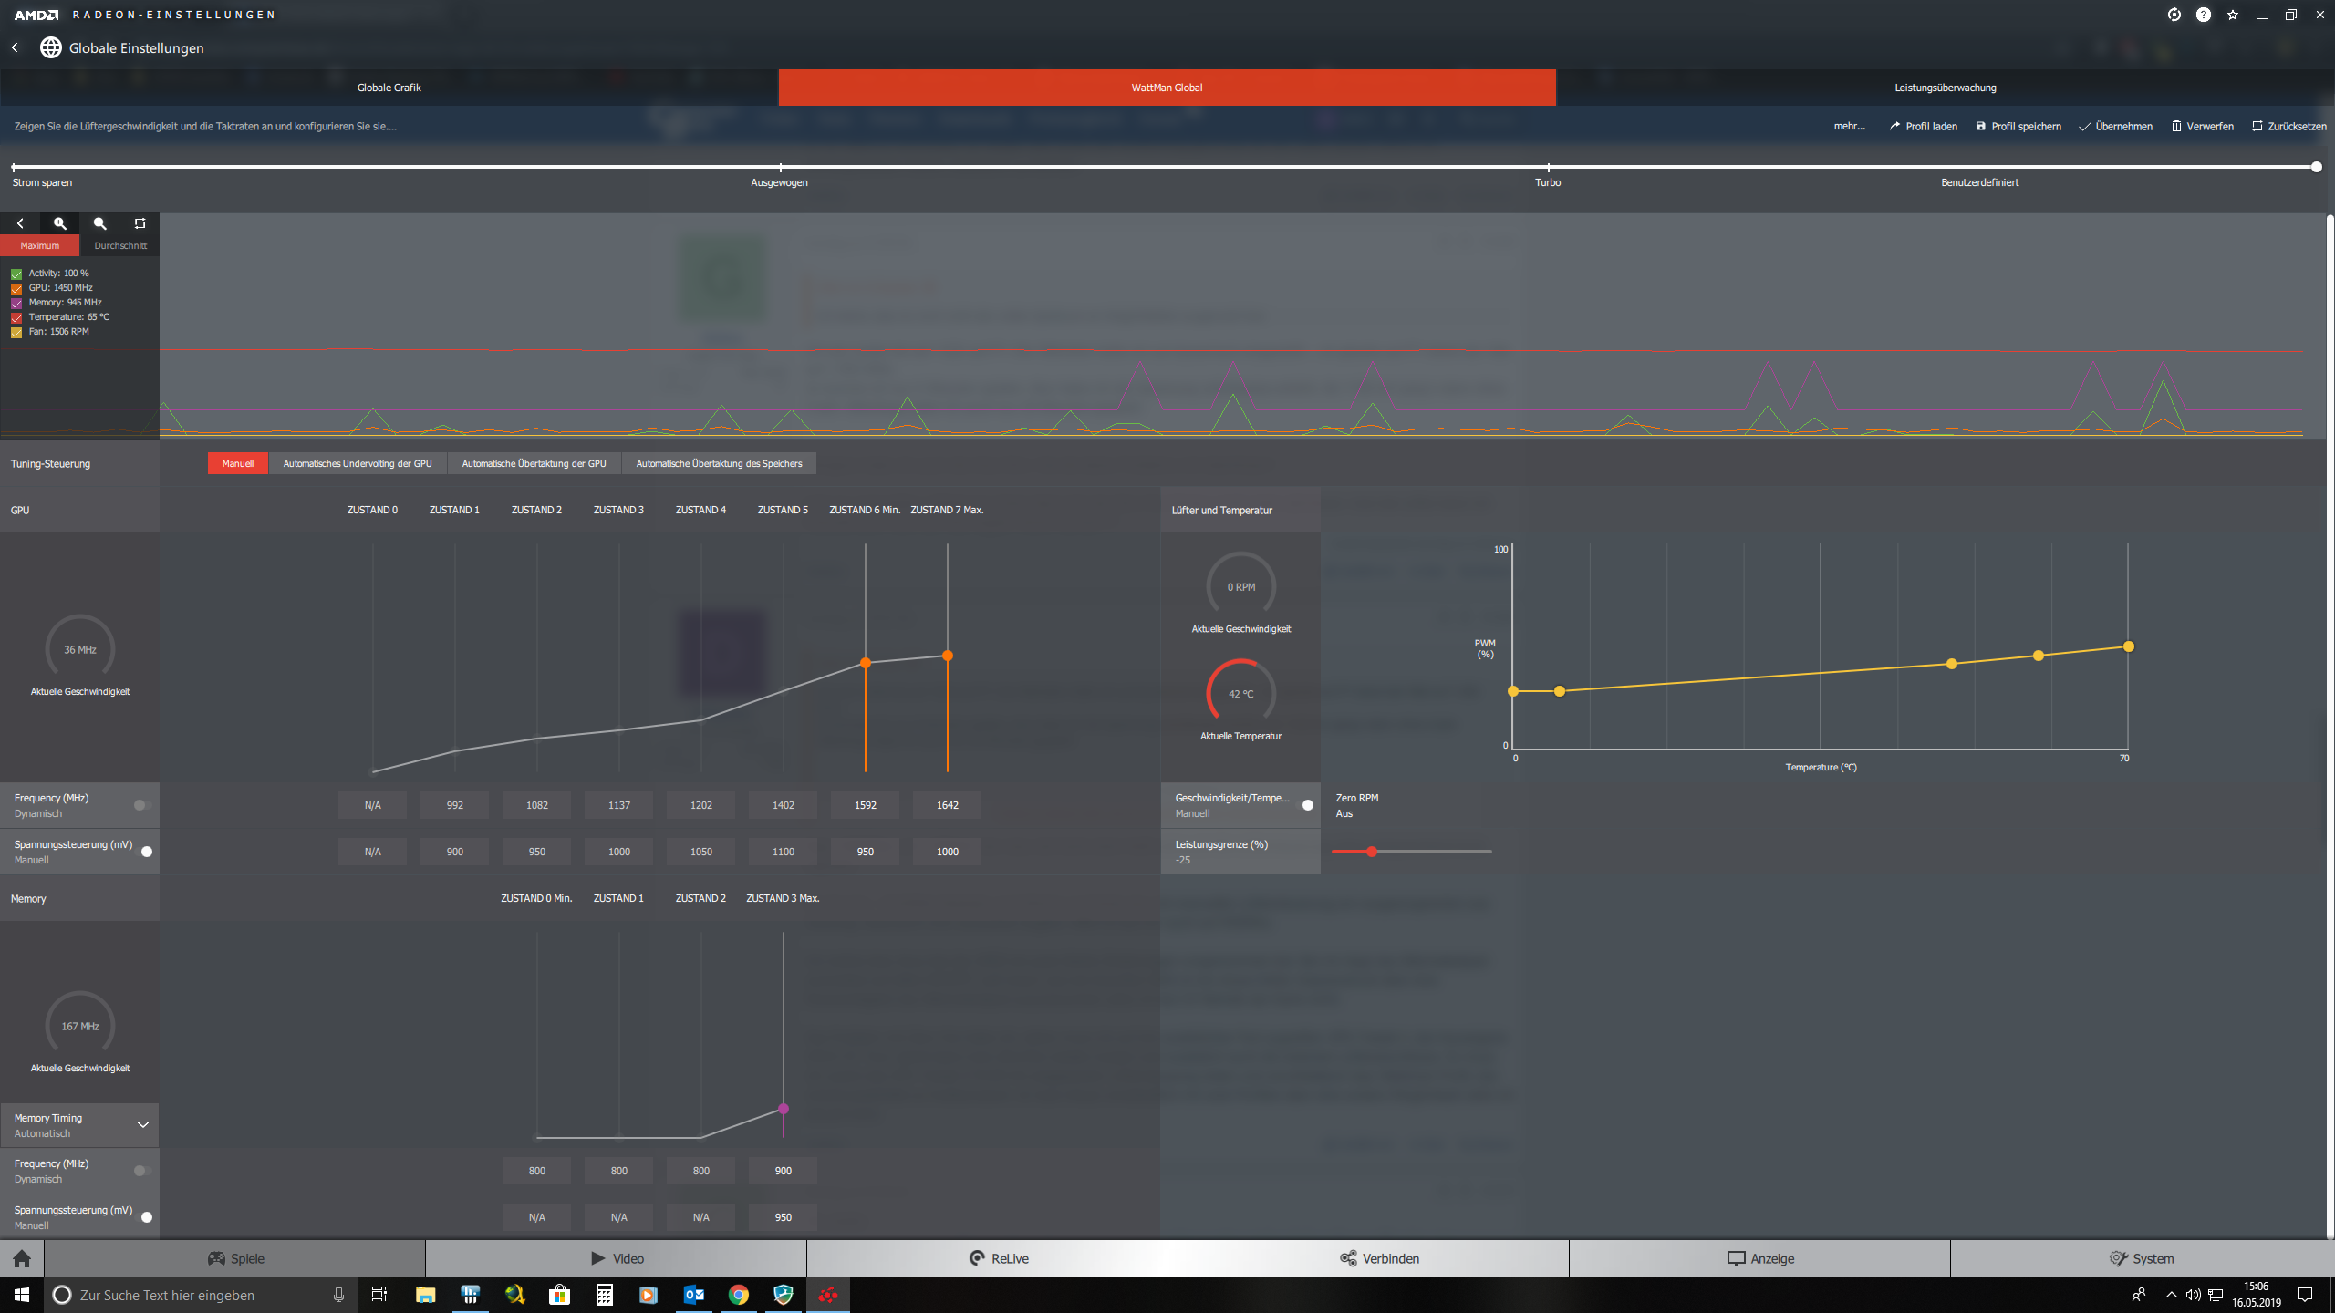The image size is (2335, 1313).
Task: Zoom in on the performance graph
Action: 60,223
